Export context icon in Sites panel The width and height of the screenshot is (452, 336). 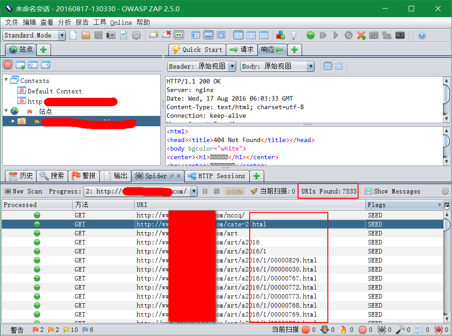[x=46, y=65]
